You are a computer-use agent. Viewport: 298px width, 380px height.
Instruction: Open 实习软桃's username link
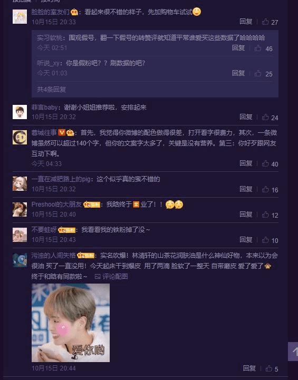point(51,38)
